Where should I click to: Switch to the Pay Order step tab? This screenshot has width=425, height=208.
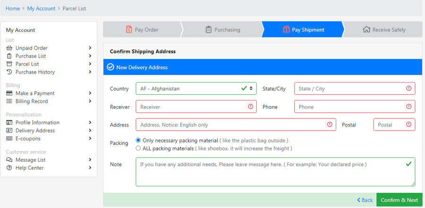pos(142,30)
